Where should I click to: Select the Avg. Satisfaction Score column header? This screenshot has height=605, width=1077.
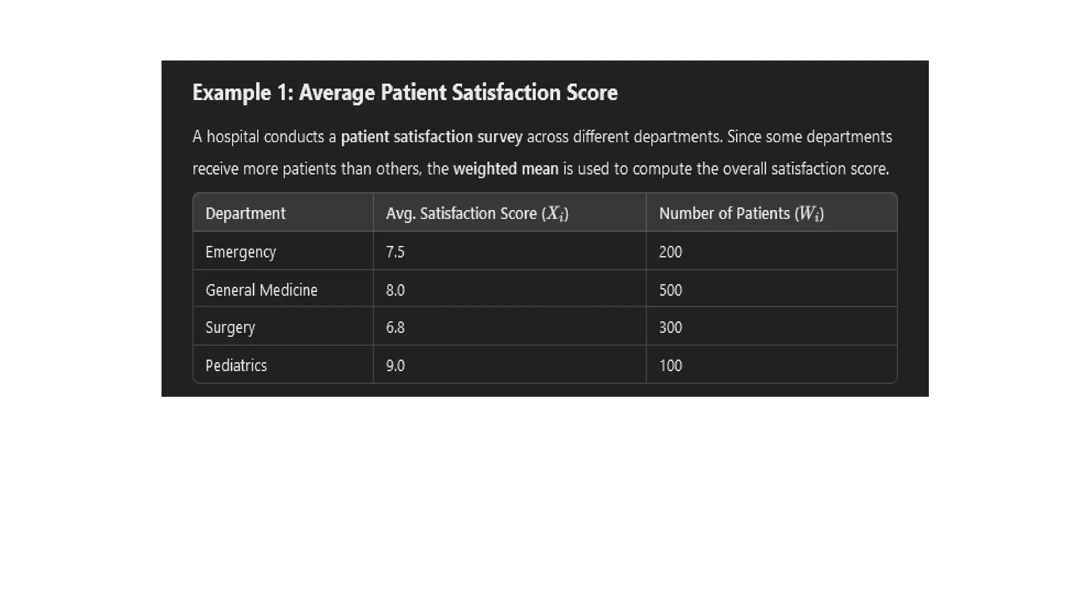pyautogui.click(x=476, y=213)
